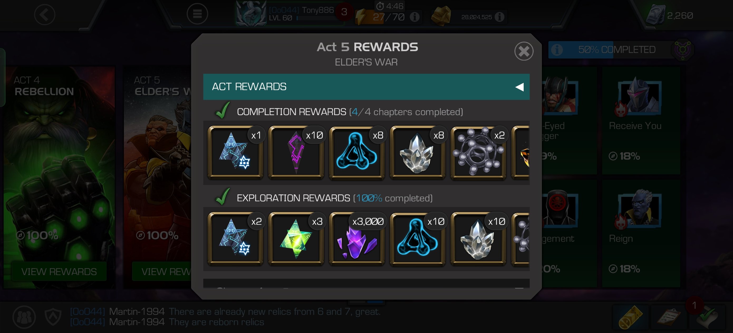Select the x8 blue catalyst completion reward

tap(357, 153)
